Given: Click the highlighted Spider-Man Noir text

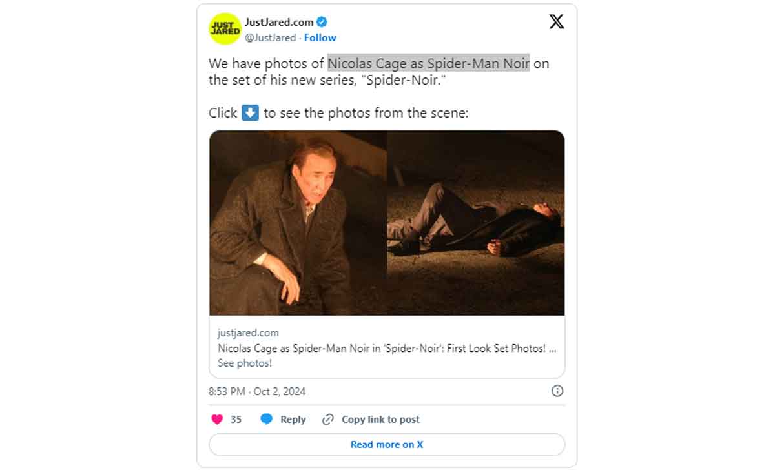Looking at the screenshot, I should [429, 63].
